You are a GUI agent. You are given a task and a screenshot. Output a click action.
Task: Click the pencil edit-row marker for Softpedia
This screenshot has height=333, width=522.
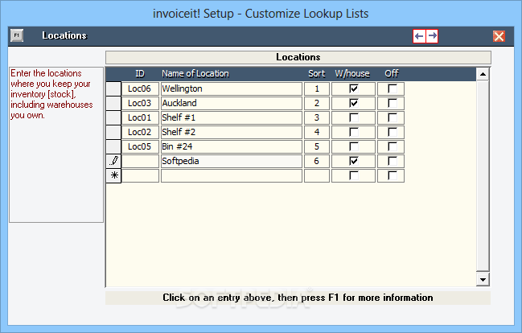click(x=113, y=161)
